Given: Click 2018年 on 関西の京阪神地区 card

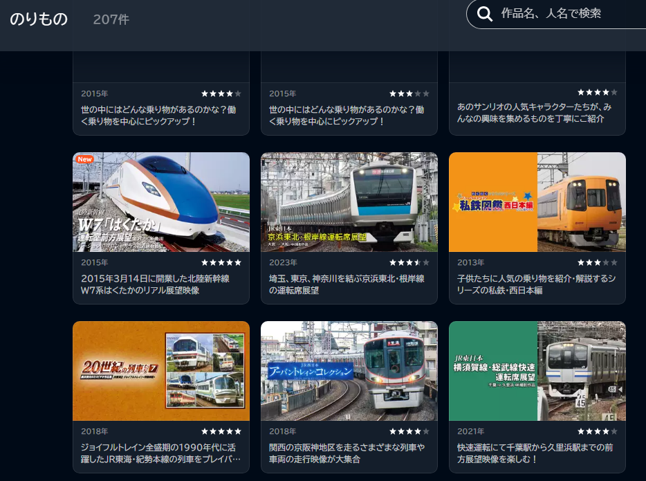Looking at the screenshot, I should point(283,432).
